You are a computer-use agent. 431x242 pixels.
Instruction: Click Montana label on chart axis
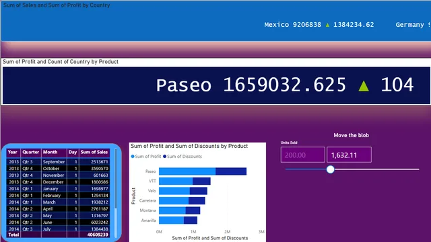pyautogui.click(x=148, y=210)
